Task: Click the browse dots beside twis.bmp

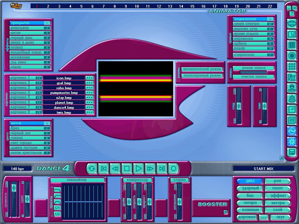Action: (x=90, y=112)
